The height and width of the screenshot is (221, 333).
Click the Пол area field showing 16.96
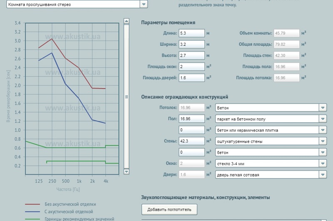(x=191, y=119)
